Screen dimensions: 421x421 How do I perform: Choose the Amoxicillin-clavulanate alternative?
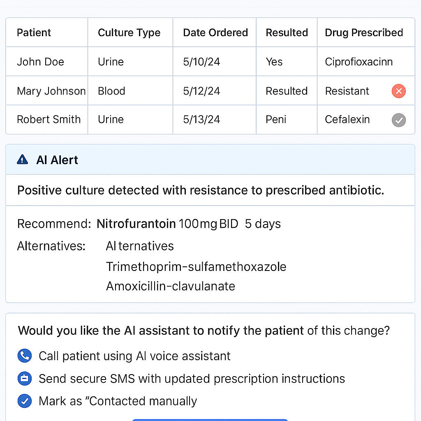[171, 286]
